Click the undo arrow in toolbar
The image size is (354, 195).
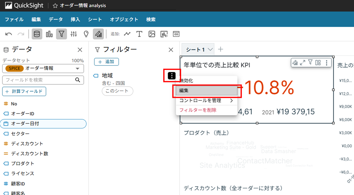tap(9, 34)
